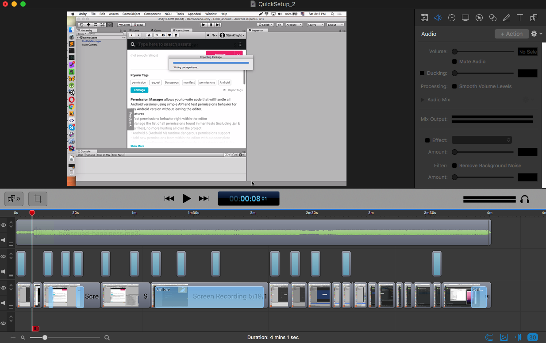
Task: Open the Callout properties icon
Action: pos(479,18)
